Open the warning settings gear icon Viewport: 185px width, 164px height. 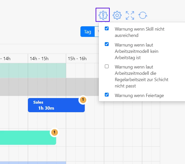(x=103, y=15)
